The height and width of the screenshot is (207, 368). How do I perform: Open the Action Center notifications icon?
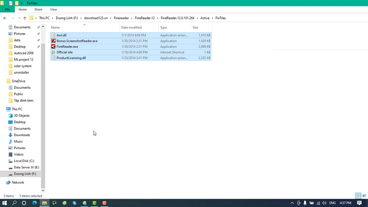coord(359,203)
